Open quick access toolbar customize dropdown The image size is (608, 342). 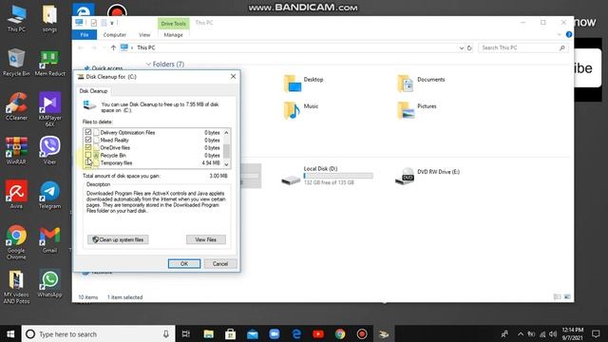[112, 23]
